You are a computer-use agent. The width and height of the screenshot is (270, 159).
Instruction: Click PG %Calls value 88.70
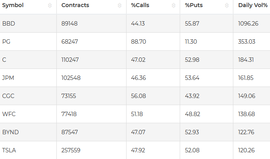pyautogui.click(x=138, y=42)
